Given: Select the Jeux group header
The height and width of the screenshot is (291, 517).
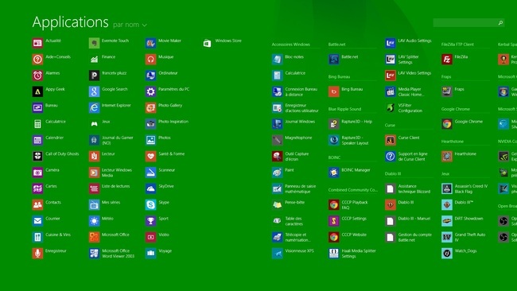Looking at the screenshot, I should pos(445,173).
